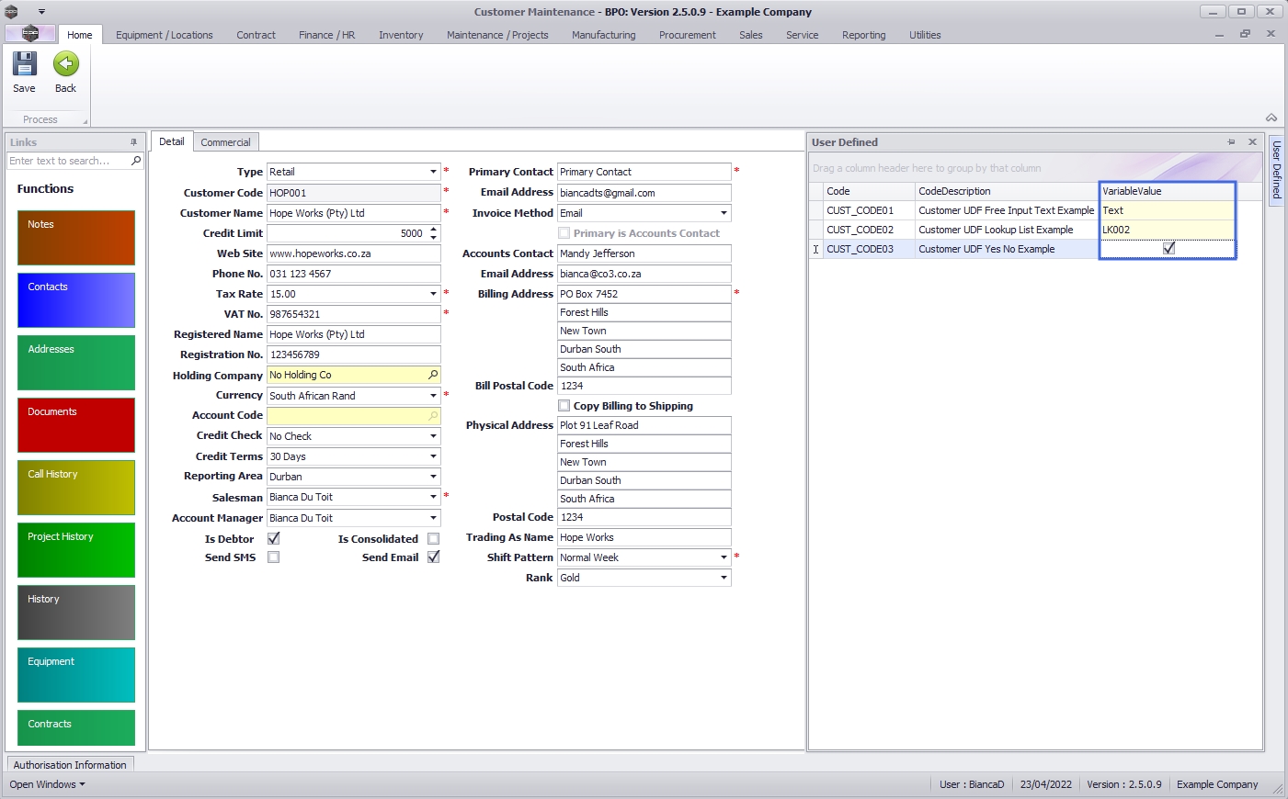Viewport: 1288px width, 799px height.
Task: Pin the User Defined panel
Action: pos(1231,142)
